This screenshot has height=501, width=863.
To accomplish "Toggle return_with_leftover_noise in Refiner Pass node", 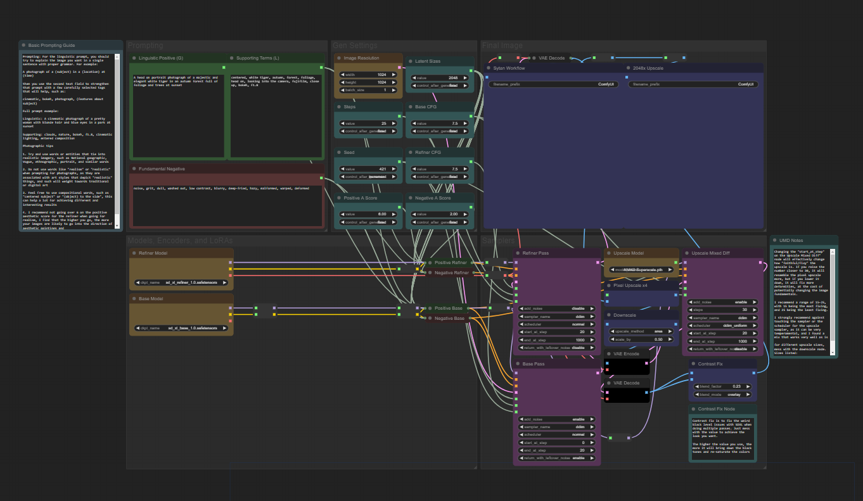I will click(x=557, y=348).
